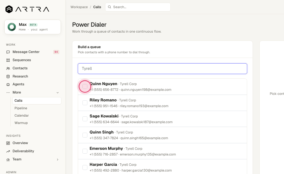The height and width of the screenshot is (174, 284).
Task: Click the 94 unread messages badge
Action: (56, 52)
